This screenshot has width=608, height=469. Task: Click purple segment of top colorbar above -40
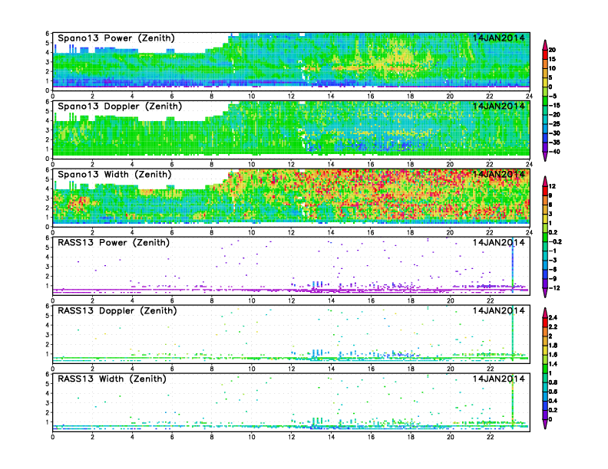pyautogui.click(x=545, y=147)
